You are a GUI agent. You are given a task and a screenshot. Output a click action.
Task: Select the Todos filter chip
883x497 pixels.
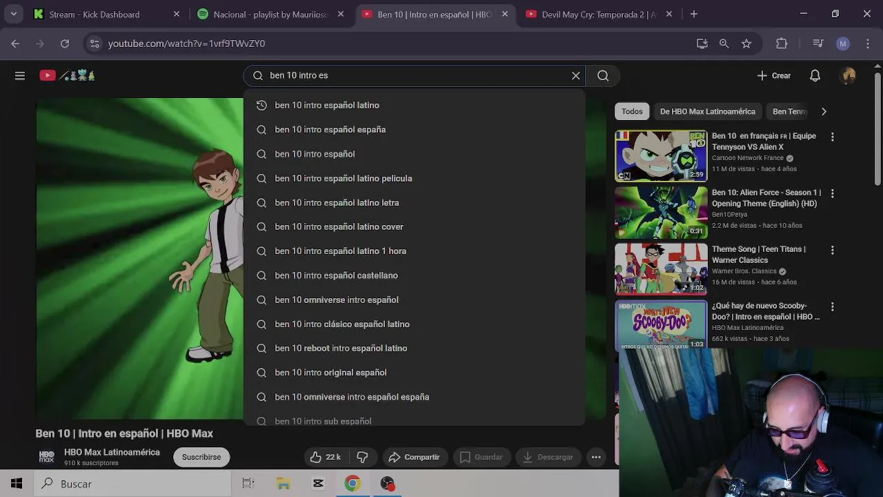[632, 111]
